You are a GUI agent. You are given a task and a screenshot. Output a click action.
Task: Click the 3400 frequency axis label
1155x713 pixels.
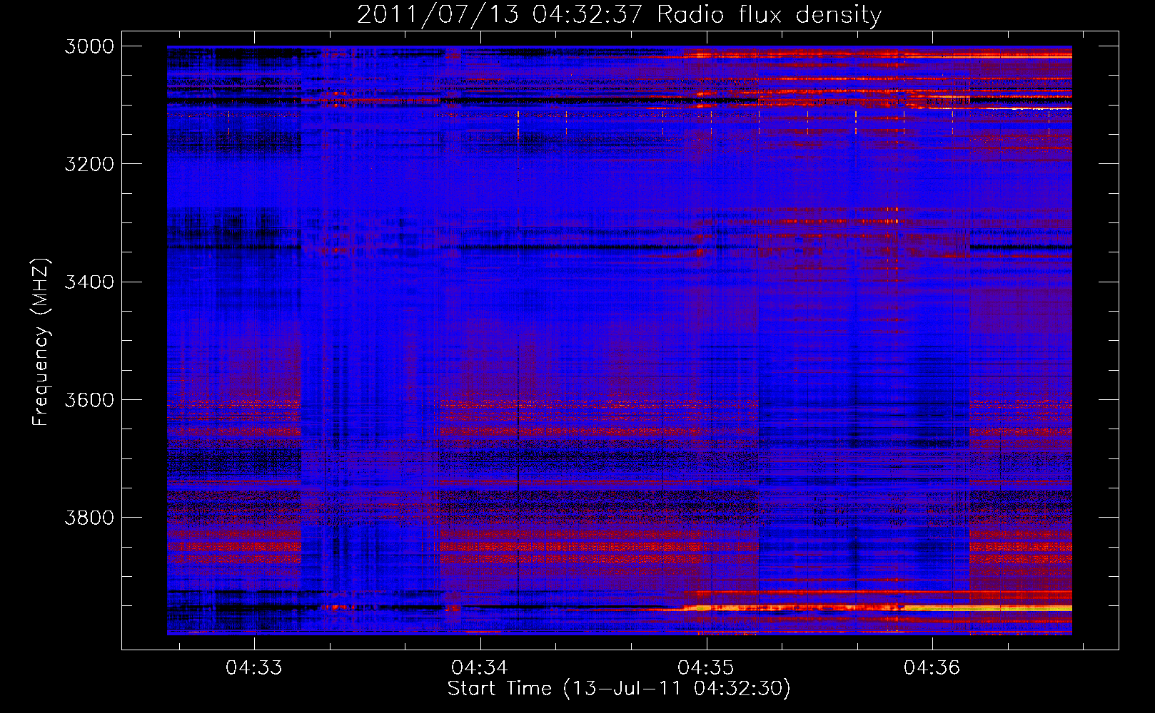[89, 282]
